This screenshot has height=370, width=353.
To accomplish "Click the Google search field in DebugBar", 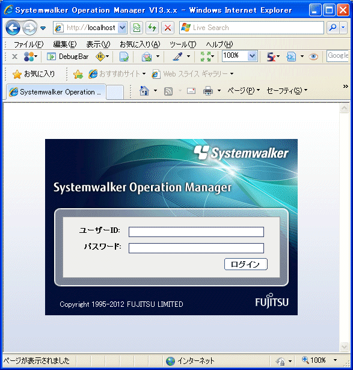I will click(x=338, y=56).
